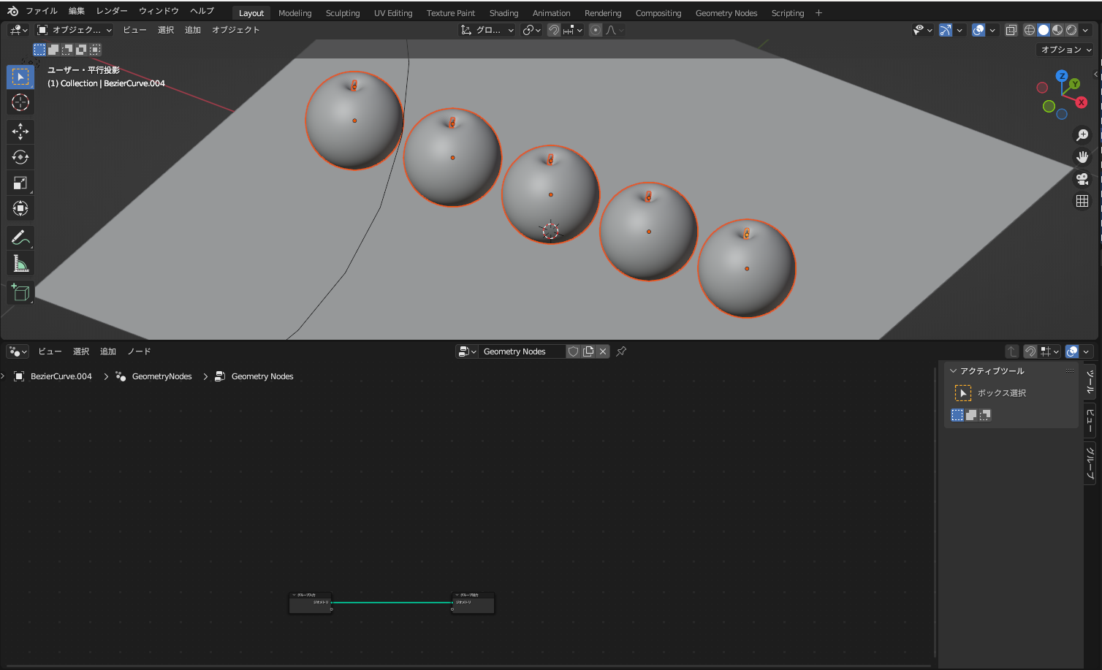The image size is (1102, 670).
Task: Toggle X-ray mode in the viewport header
Action: [x=1011, y=30]
